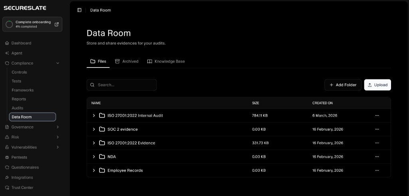This screenshot has height=196, width=409.
Task: Open Frameworks in the sidebar
Action: coord(23,90)
